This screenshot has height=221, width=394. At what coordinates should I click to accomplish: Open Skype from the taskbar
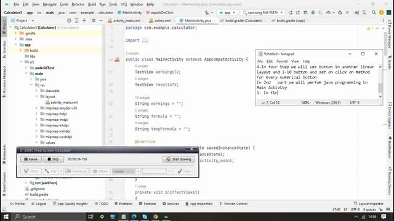[x=145, y=217]
